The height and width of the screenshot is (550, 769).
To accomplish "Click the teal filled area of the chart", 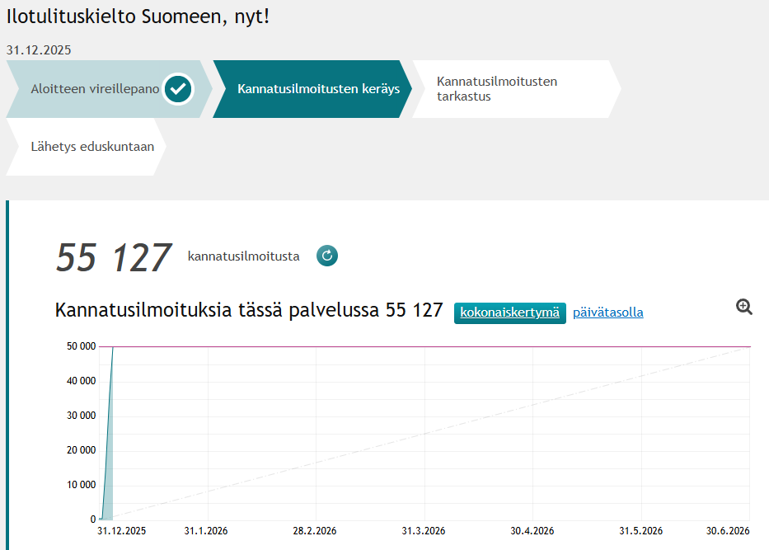I will point(109,471).
